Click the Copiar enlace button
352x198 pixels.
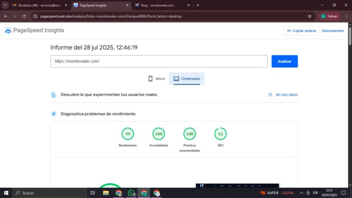pyautogui.click(x=301, y=31)
